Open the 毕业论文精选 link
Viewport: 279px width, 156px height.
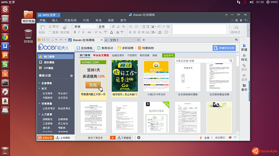[x=101, y=55]
